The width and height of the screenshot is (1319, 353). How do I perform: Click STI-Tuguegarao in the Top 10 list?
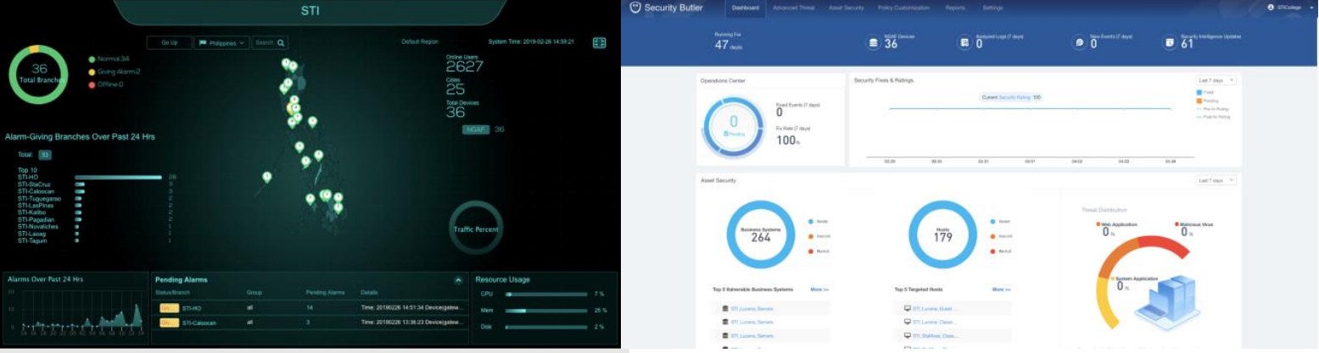39,198
